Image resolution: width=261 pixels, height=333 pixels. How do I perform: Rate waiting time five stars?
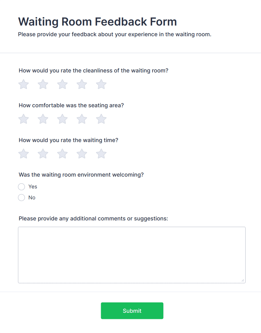(101, 154)
